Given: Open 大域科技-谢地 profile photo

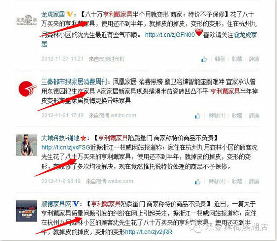Looking at the screenshot, I should coord(27,145).
